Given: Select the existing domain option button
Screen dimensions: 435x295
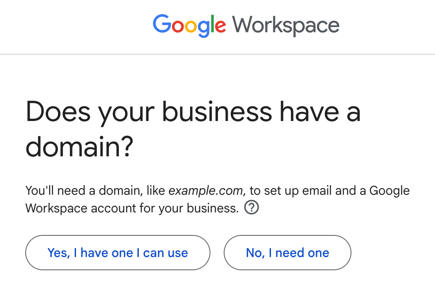Looking at the screenshot, I should [x=118, y=253].
